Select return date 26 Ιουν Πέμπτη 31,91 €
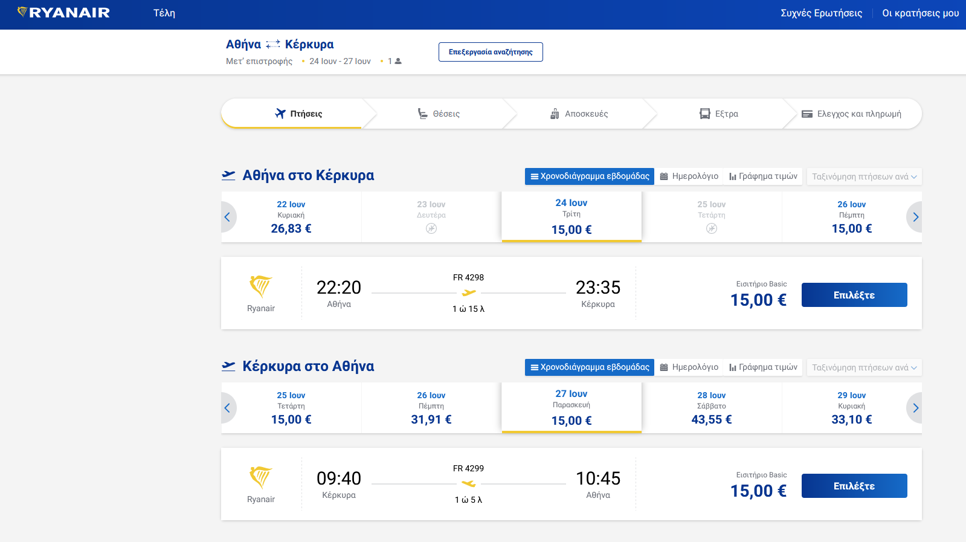 [431, 408]
